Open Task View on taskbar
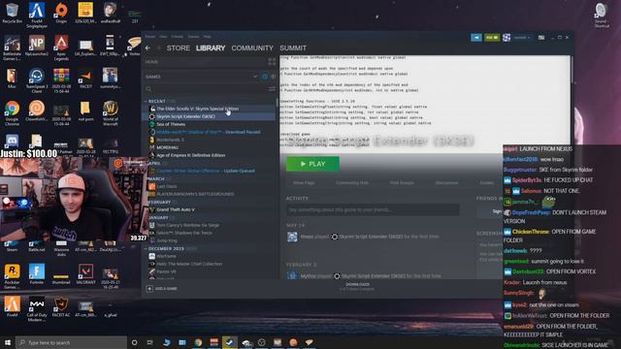 click(150, 342)
